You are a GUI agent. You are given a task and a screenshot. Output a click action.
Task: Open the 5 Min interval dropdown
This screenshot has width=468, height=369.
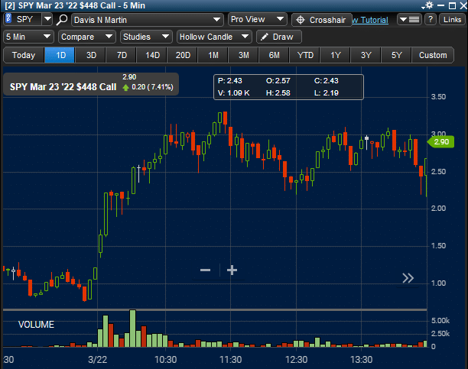28,37
